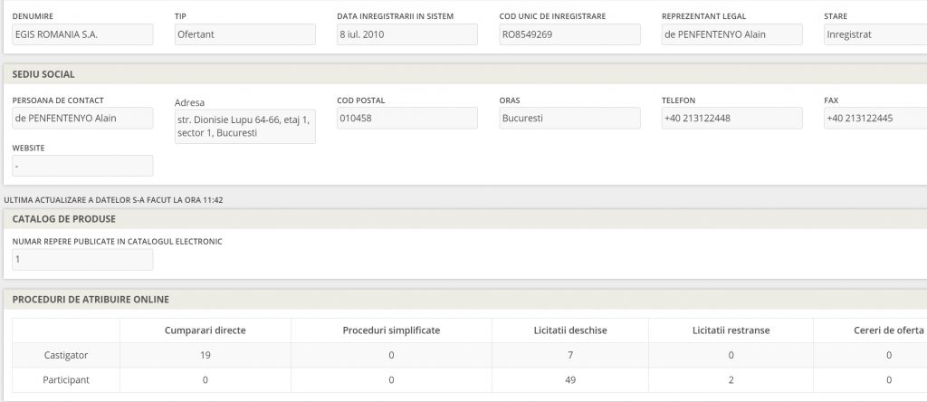Click Castigator value 0 for Cereri de oferta

889,355
